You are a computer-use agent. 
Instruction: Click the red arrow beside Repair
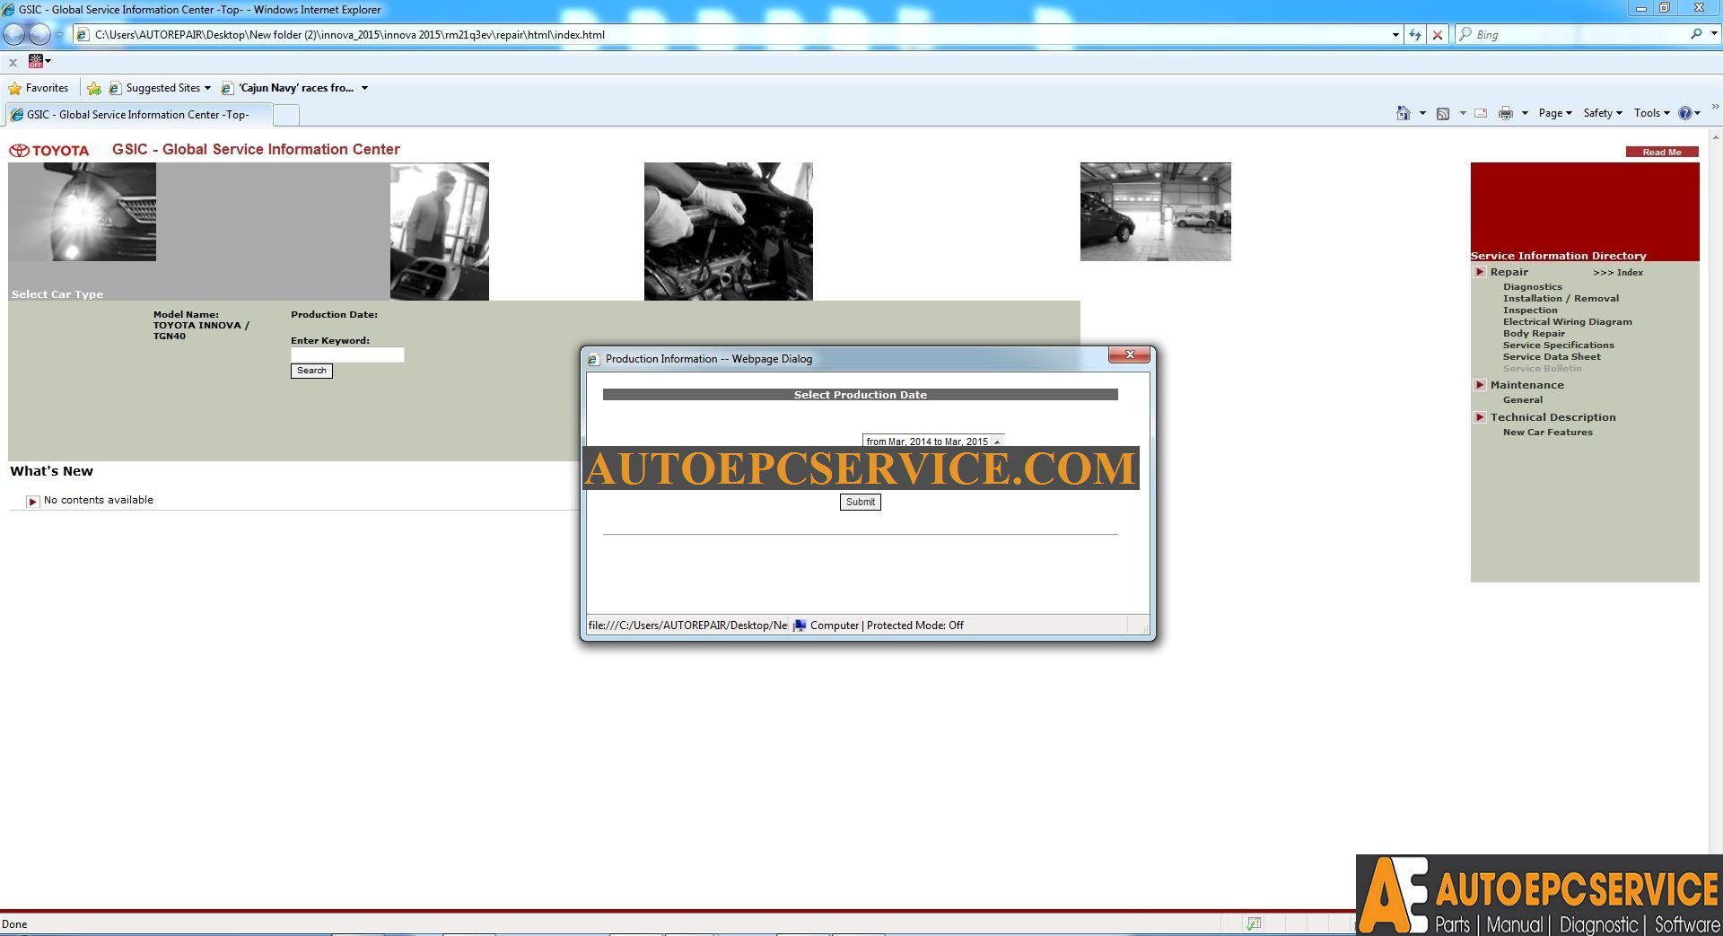1480,272
